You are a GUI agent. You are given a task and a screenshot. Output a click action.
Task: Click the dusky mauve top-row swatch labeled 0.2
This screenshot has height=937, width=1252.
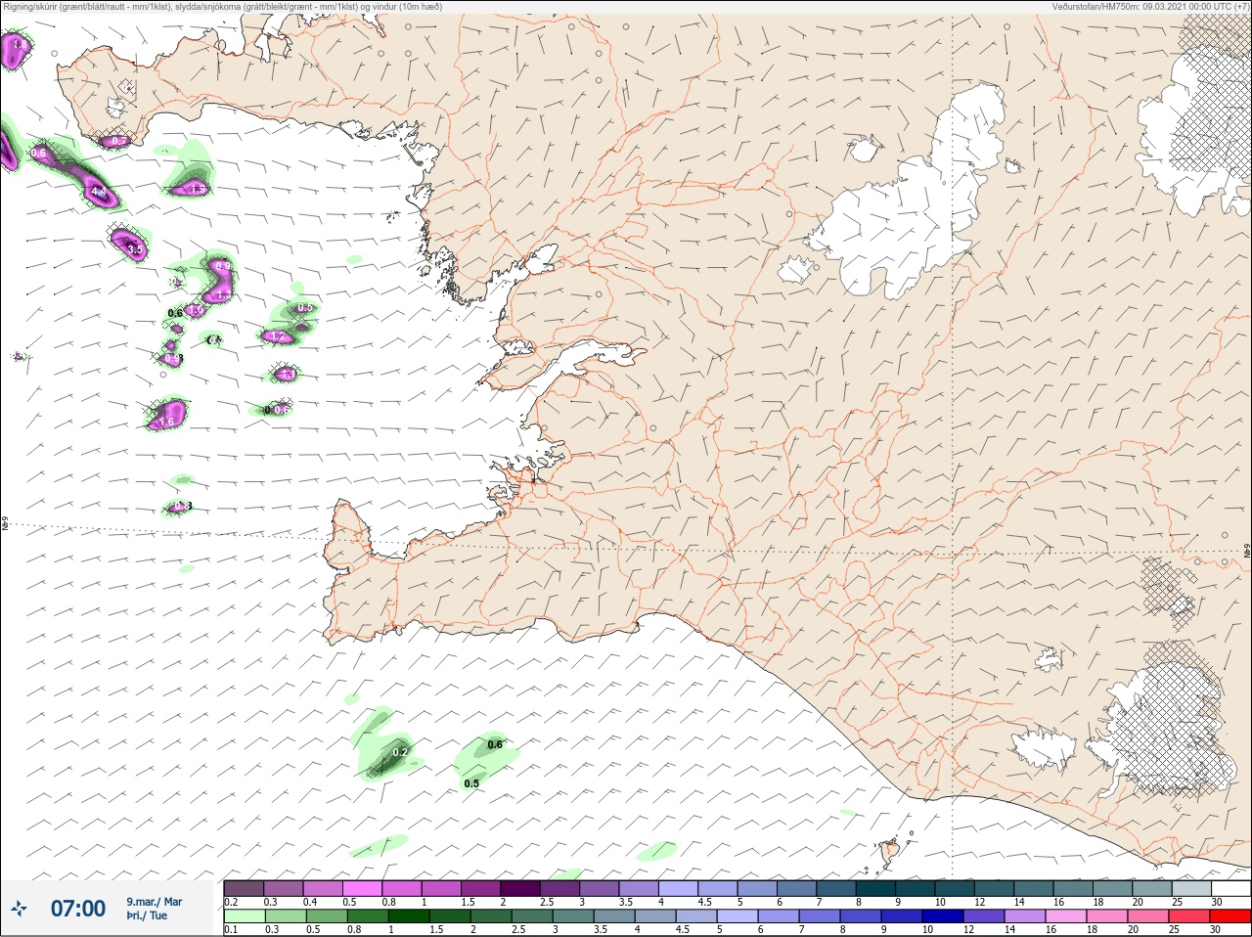pyautogui.click(x=244, y=888)
